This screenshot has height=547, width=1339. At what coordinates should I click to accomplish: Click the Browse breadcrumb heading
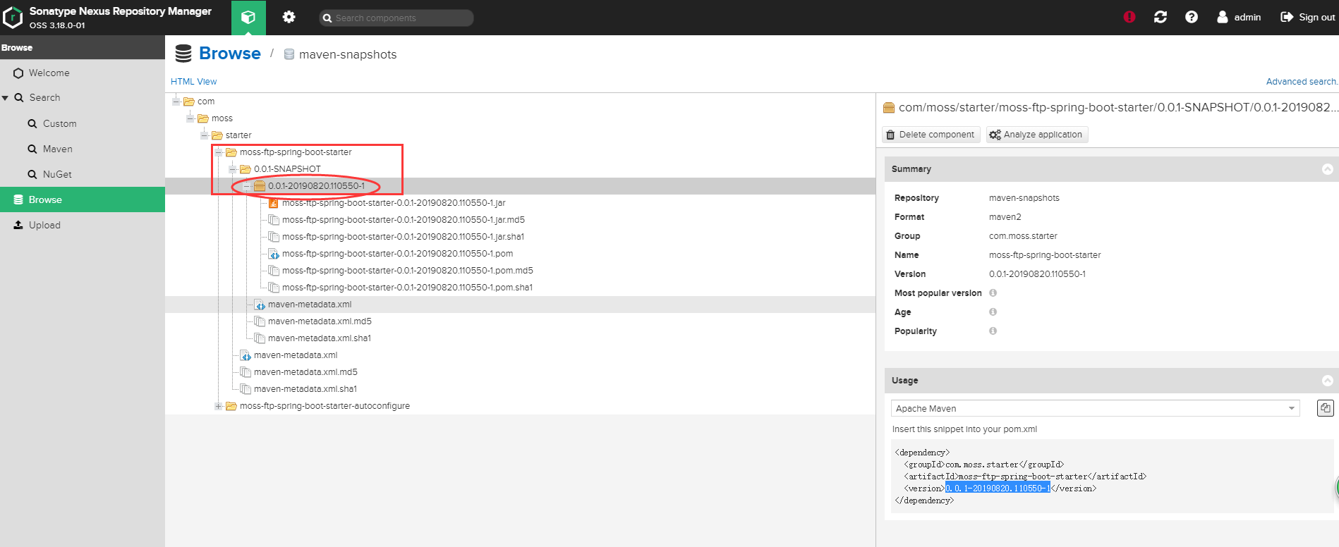tap(230, 54)
